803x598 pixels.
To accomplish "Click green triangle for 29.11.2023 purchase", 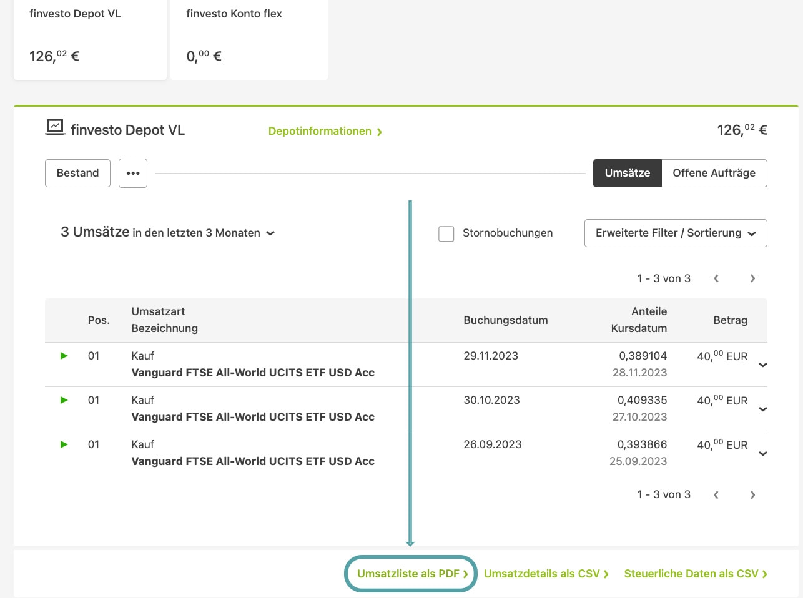I will (64, 356).
